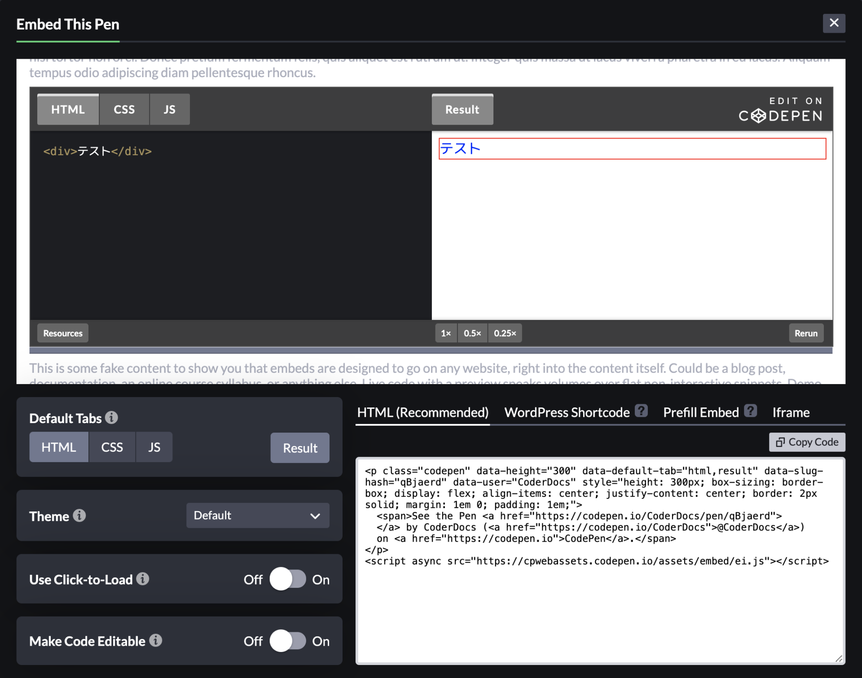The height and width of the screenshot is (678, 862).
Task: Switch to the CSS tab in the preview
Action: (124, 109)
